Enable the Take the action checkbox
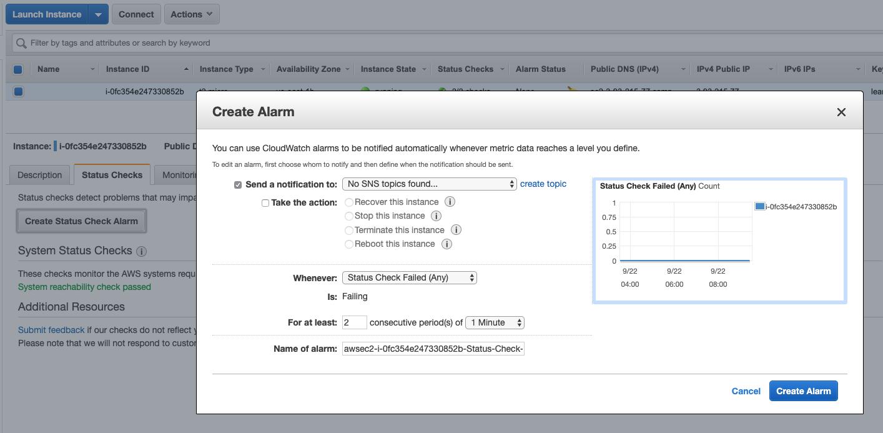This screenshot has height=433, width=883. 265,202
